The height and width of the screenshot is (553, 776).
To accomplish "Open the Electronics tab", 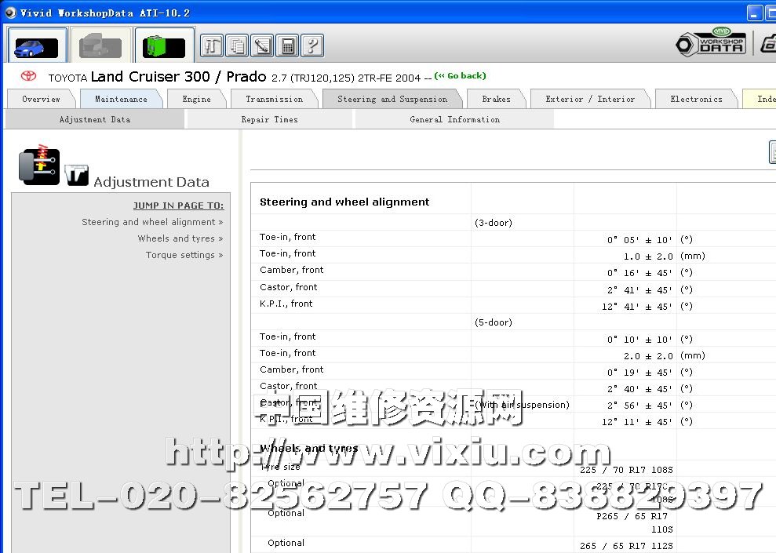I will [696, 100].
